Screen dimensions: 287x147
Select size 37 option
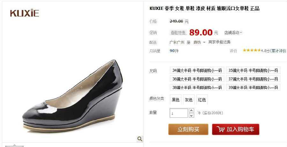[x=253, y=79]
